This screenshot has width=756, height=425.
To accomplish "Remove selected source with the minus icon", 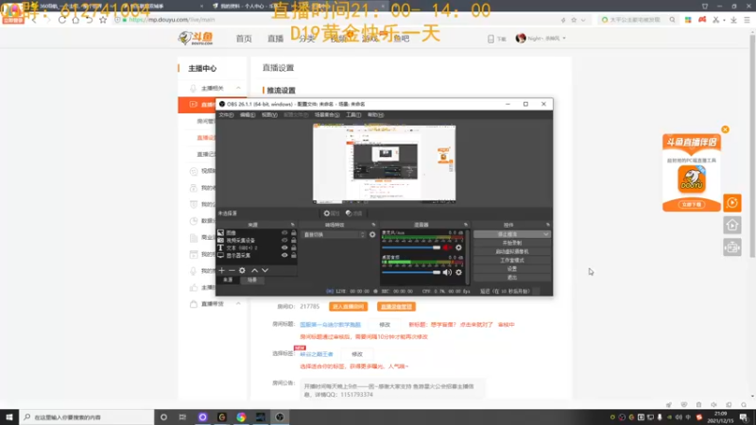I will 232,271.
